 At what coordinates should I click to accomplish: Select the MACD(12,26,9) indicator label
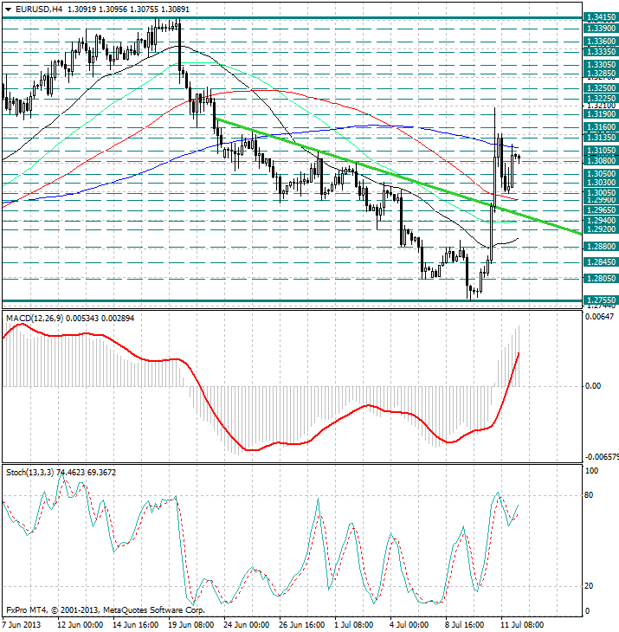pyautogui.click(x=35, y=319)
